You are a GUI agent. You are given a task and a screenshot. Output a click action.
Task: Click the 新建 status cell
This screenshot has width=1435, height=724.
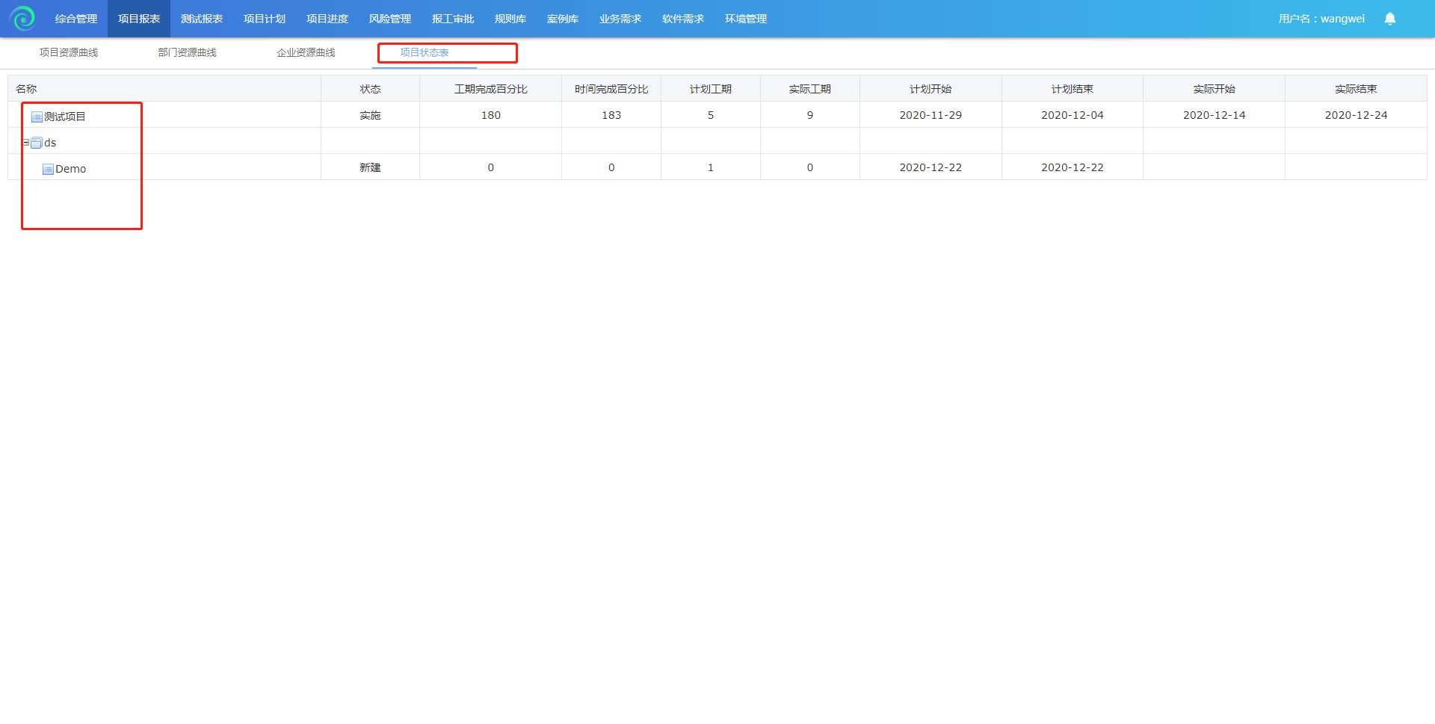[x=370, y=167]
